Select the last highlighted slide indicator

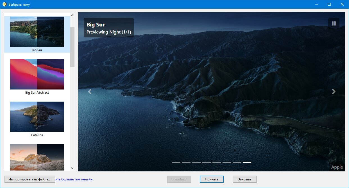pos(247,162)
